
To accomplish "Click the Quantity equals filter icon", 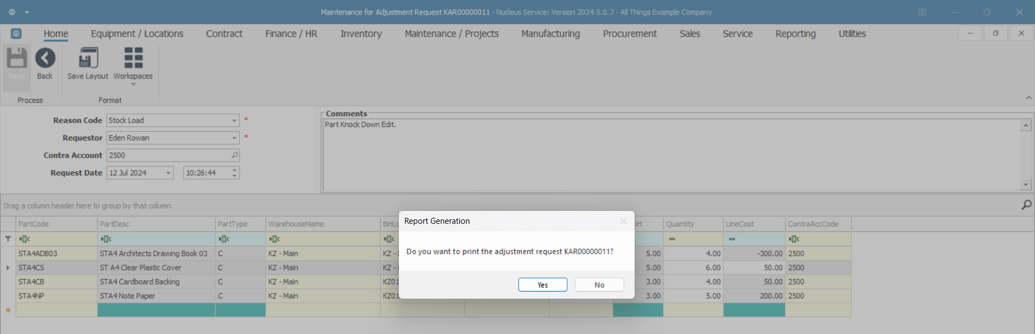I will click(672, 239).
